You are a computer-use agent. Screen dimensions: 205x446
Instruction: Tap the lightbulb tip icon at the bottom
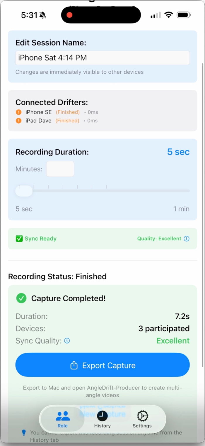[x=24, y=433]
